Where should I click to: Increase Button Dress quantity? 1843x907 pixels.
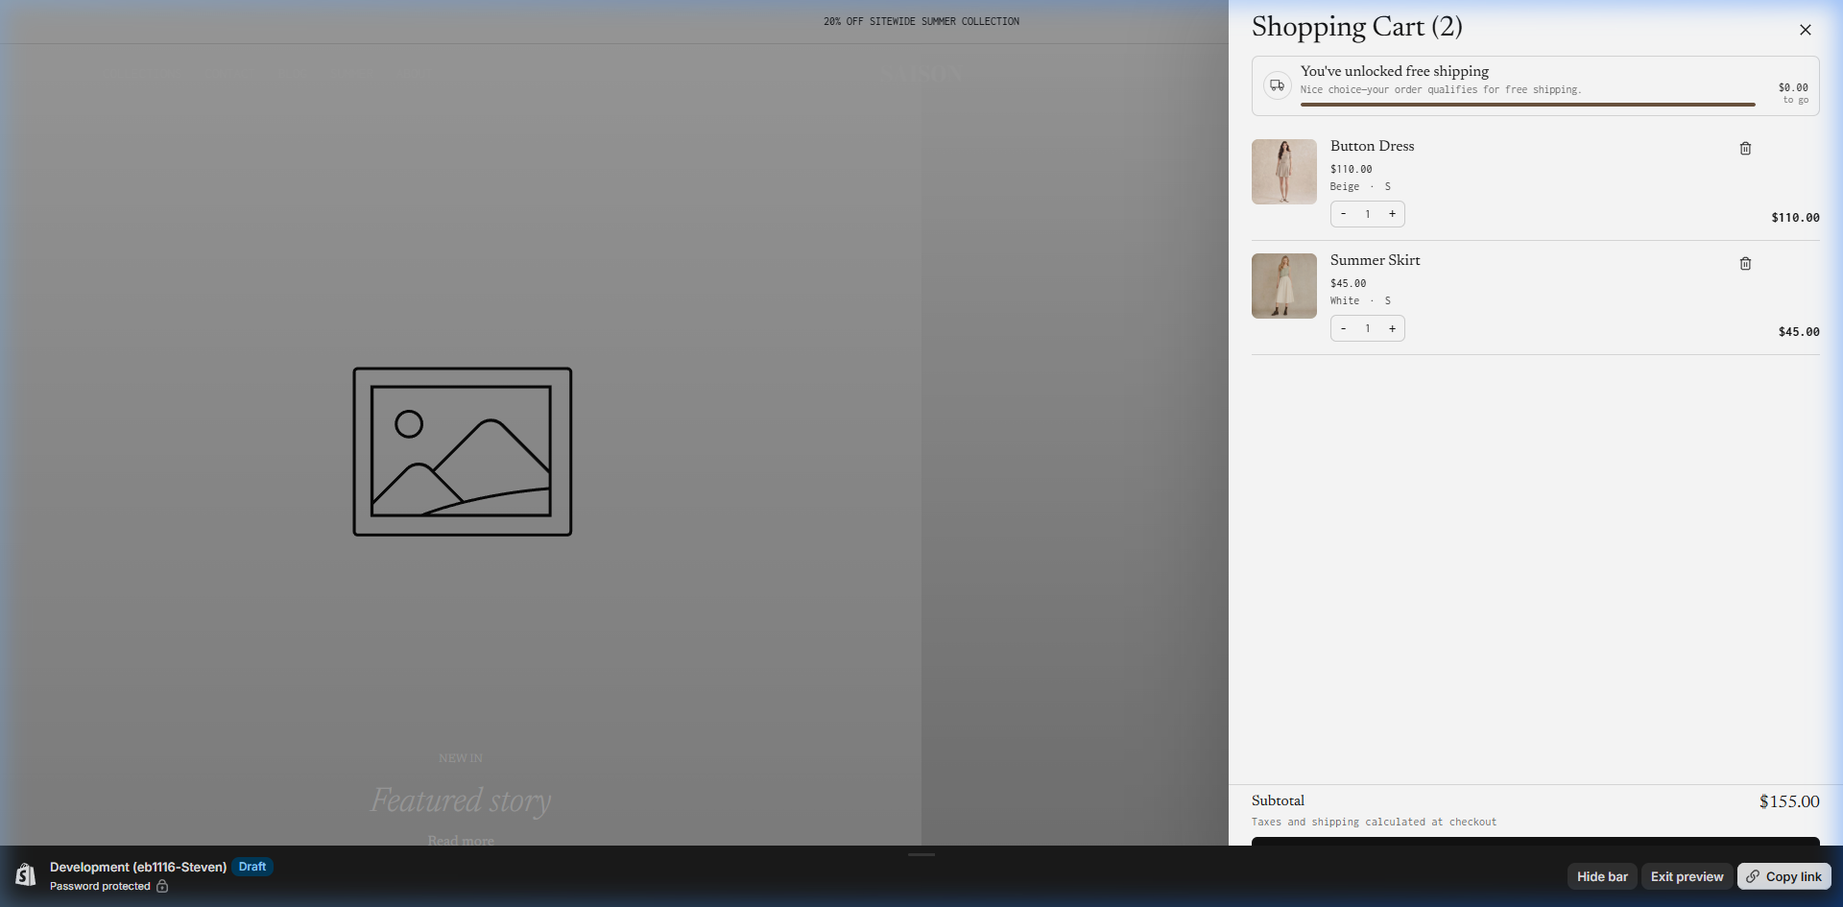click(1392, 214)
